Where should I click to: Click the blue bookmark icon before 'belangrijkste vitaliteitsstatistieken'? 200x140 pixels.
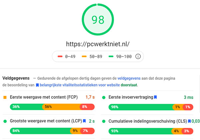point(37,85)
